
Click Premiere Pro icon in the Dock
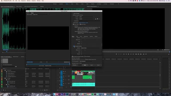tap(59, 94)
